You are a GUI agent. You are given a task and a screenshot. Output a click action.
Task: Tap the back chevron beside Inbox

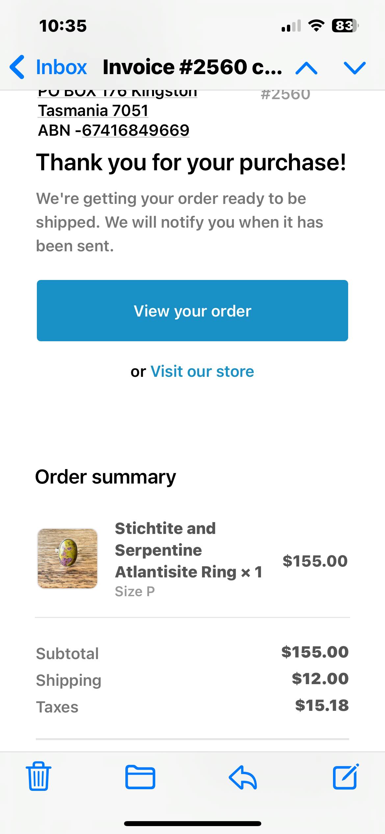pos(17,67)
